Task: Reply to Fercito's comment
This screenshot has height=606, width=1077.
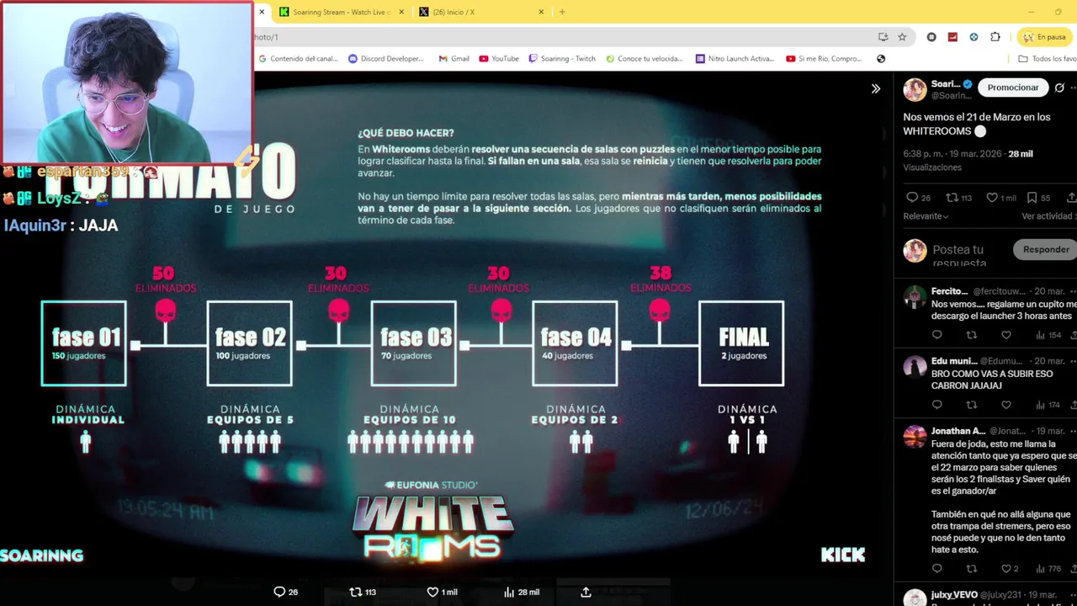Action: coord(936,335)
